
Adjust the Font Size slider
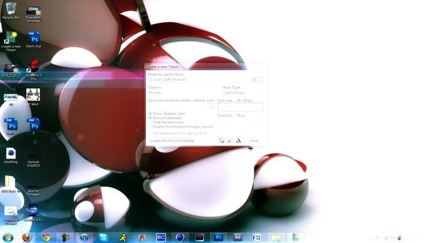coord(240,122)
